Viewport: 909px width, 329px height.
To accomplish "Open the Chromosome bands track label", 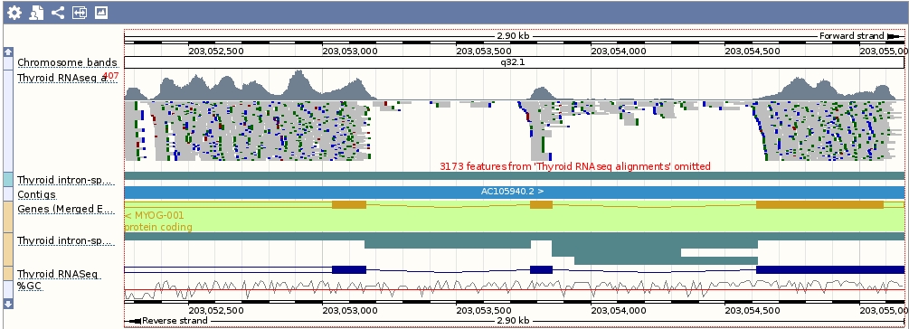I will click(67, 62).
